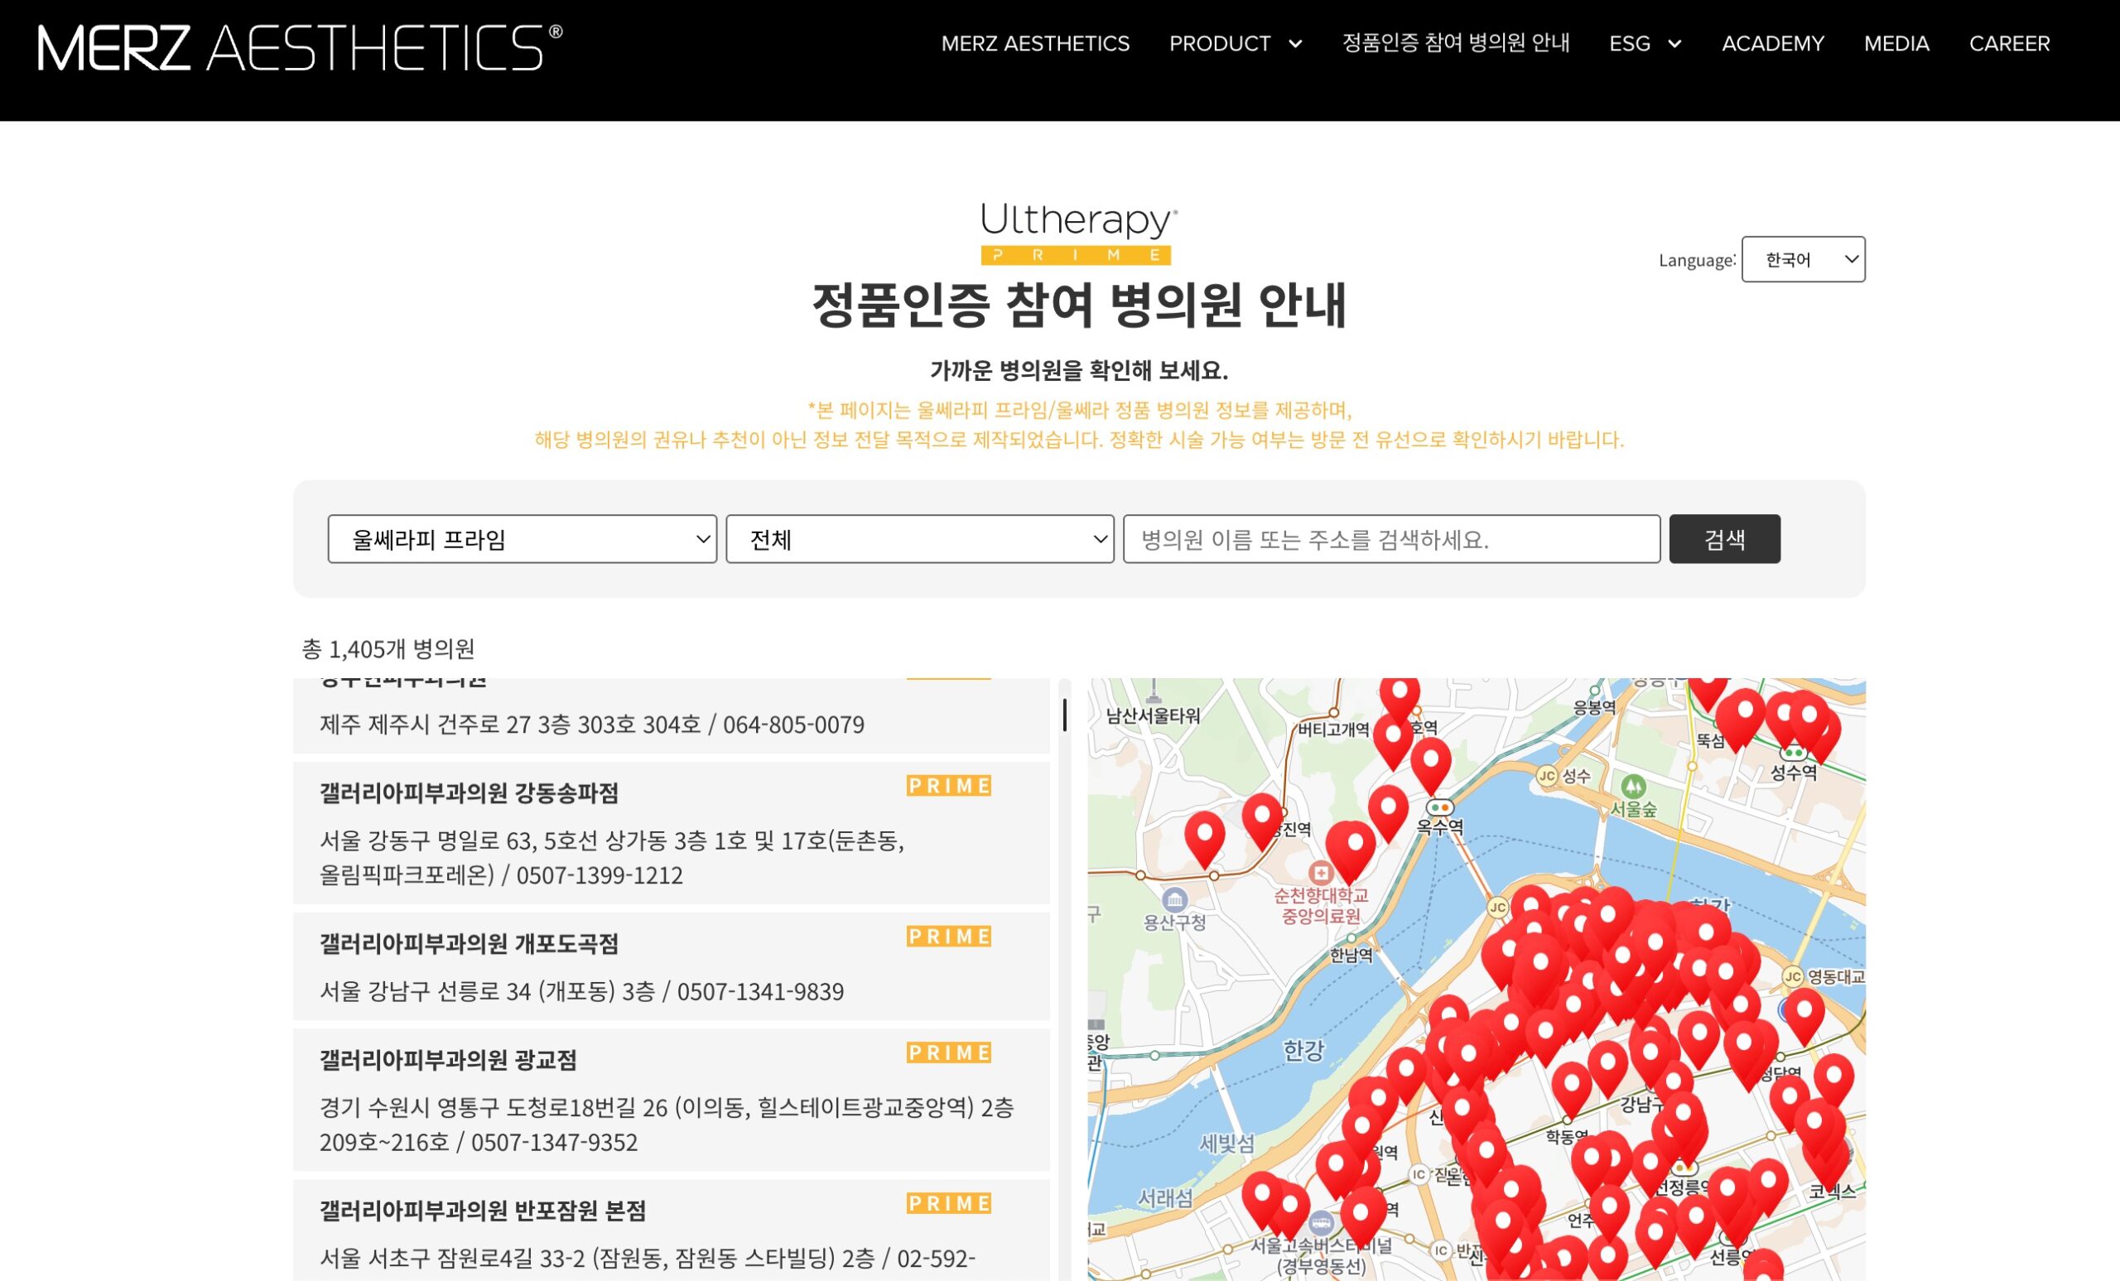Click the 정품인증 참여 병의원 안내 page heading
Viewport: 2120px width, 1281px height.
[1079, 305]
